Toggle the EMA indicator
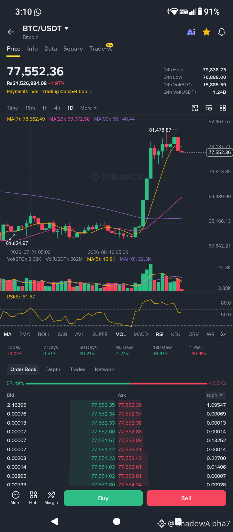The image size is (233, 532). (x=25, y=334)
